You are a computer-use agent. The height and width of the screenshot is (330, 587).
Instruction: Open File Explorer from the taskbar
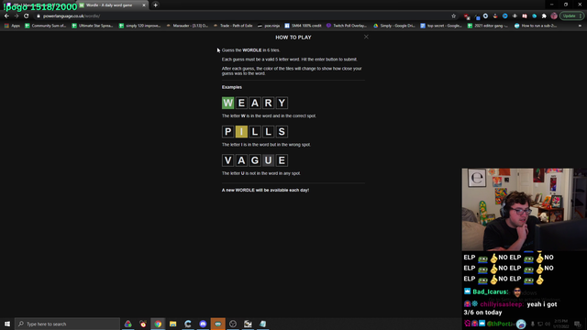tap(173, 324)
